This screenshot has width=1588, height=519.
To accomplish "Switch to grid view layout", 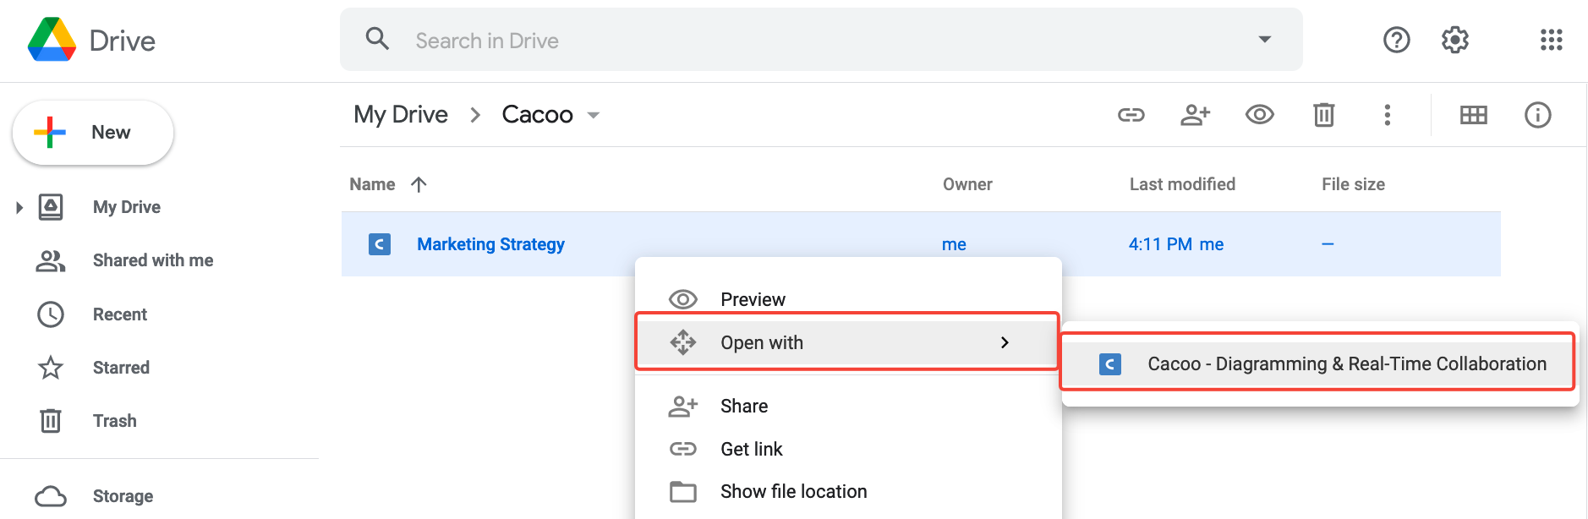I will click(1473, 115).
